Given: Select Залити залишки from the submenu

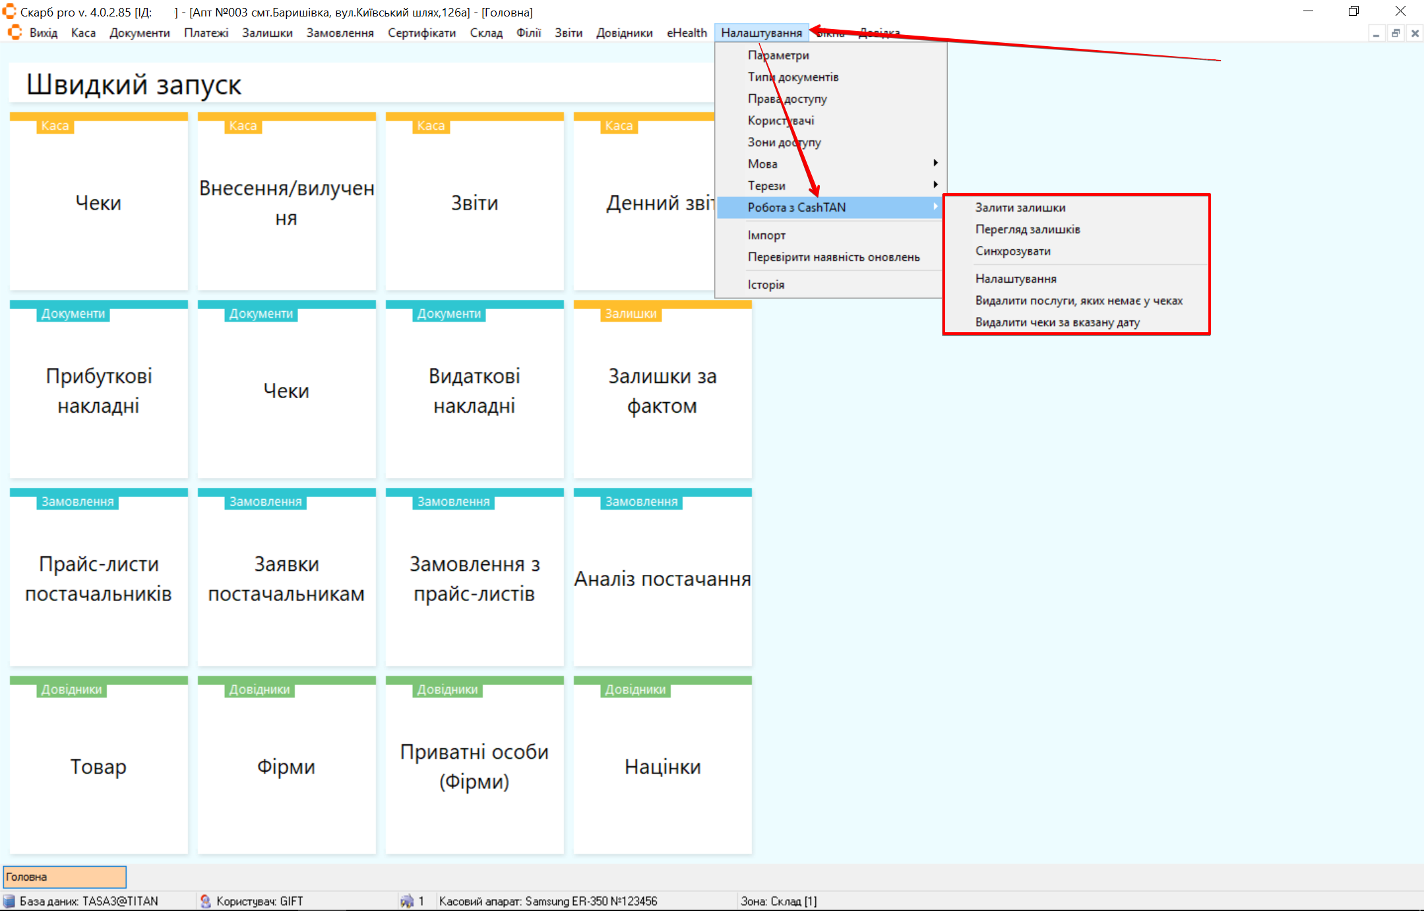Looking at the screenshot, I should click(1020, 207).
